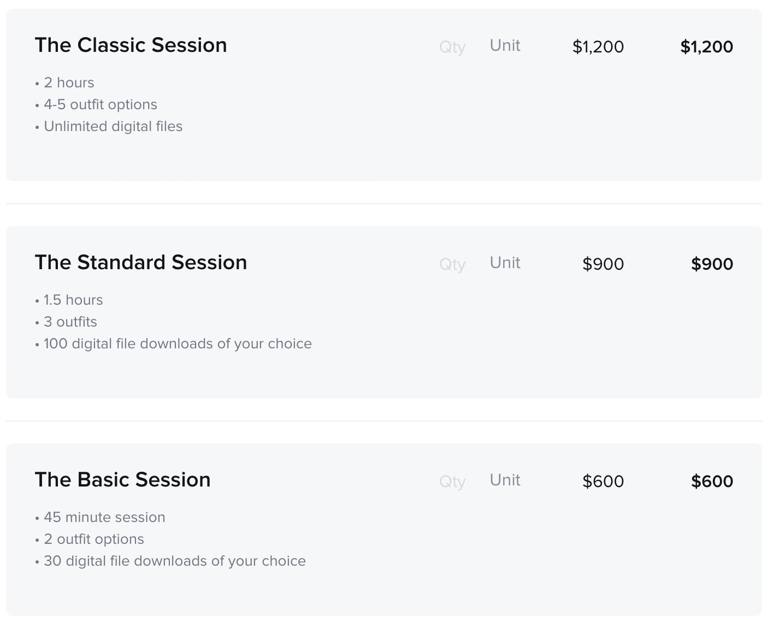Image resolution: width=768 pixels, height=629 pixels.
Task: Click the bold $600 total
Action: pos(712,482)
